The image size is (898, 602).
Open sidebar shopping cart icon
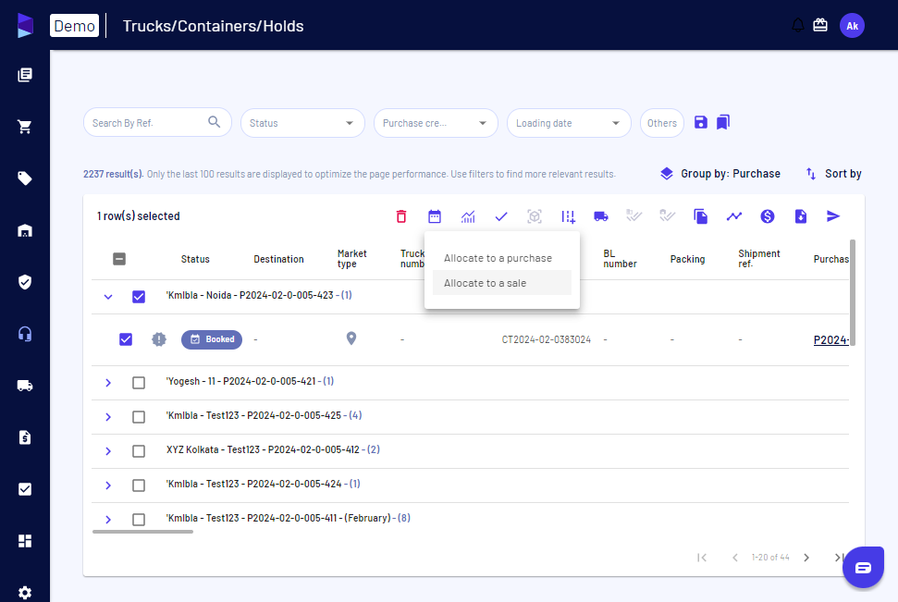coord(25,127)
